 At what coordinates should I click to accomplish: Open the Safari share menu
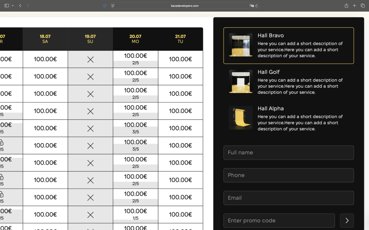pos(346,6)
